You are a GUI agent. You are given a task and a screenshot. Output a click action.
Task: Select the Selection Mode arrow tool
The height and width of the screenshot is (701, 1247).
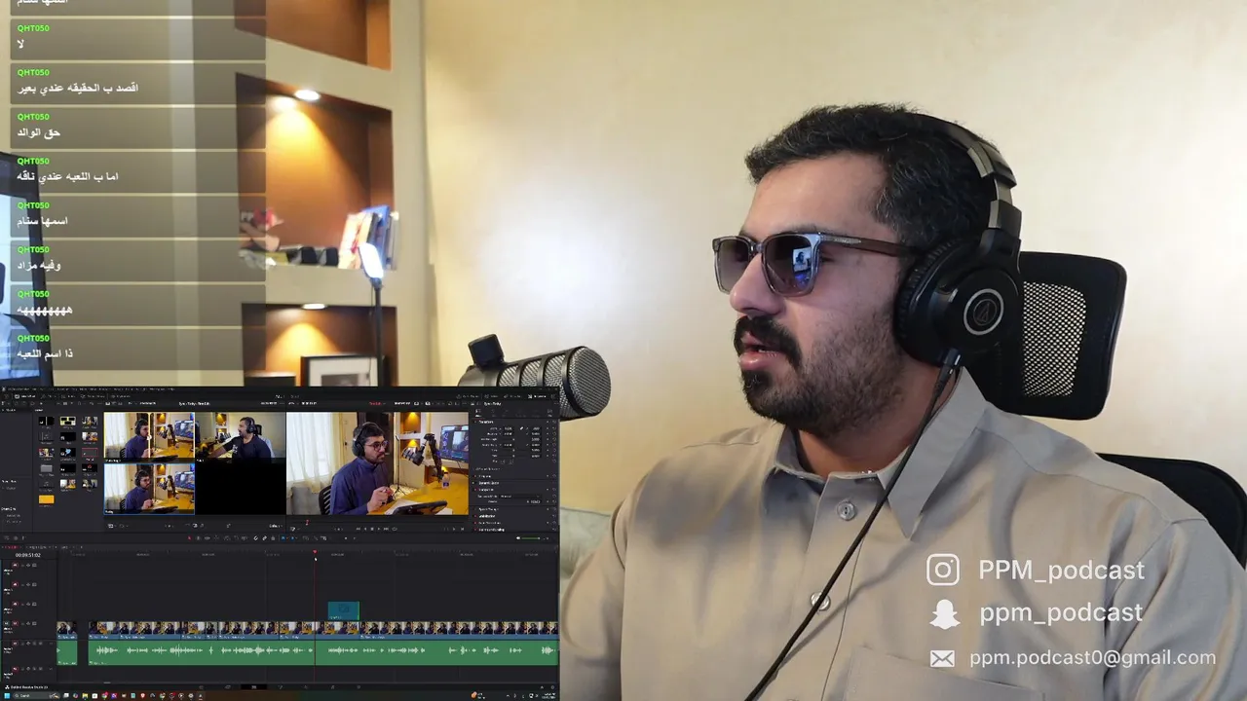coord(190,538)
